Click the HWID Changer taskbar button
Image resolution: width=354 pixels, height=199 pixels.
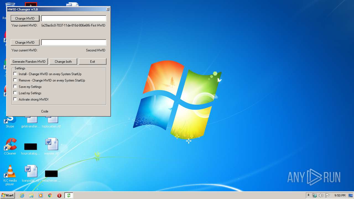[69, 195]
